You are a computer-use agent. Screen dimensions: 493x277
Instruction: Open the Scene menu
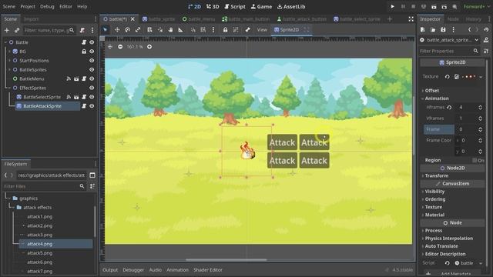[x=8, y=6]
